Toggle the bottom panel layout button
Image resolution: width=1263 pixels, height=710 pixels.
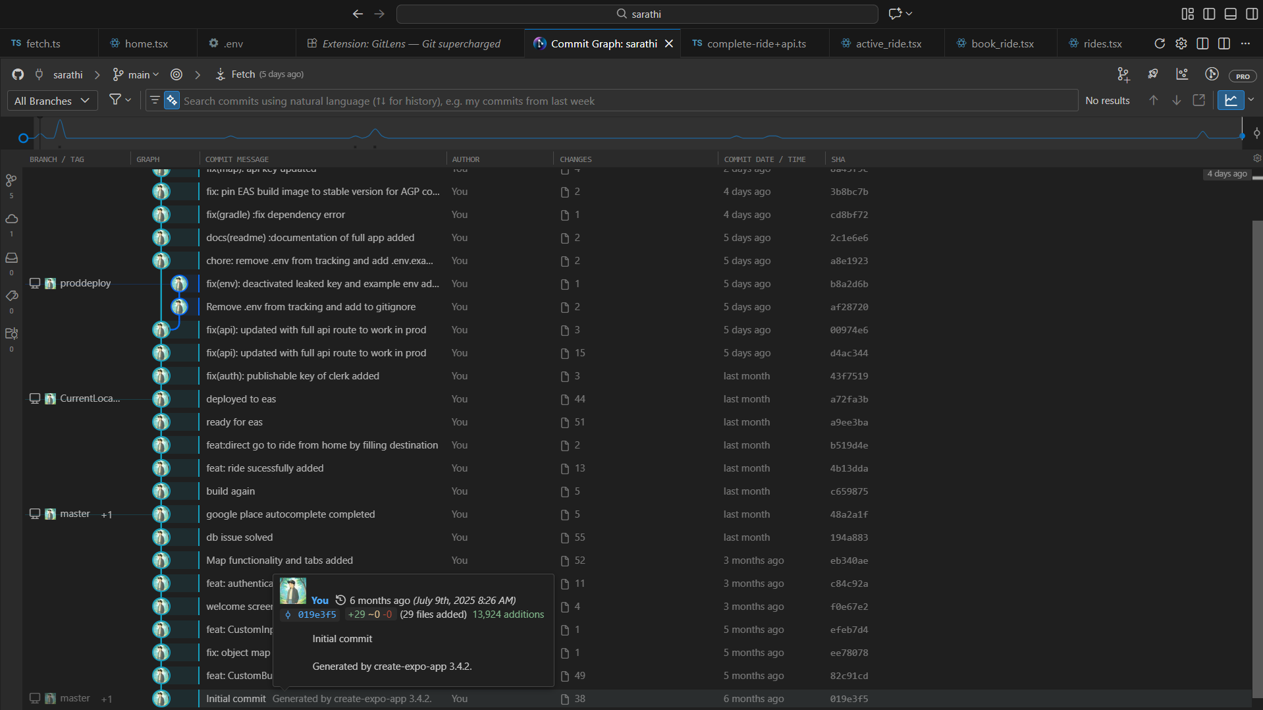pyautogui.click(x=1230, y=14)
